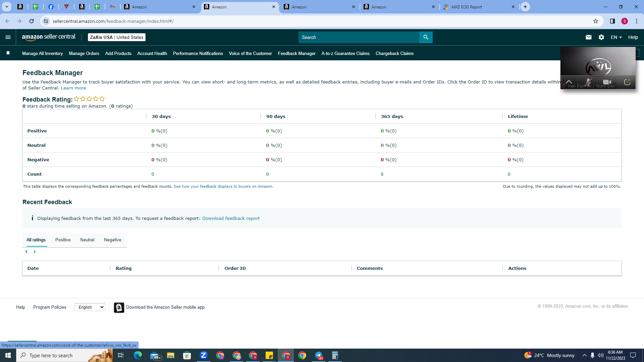Switch to the Neutral ratings tab
This screenshot has height=362, width=644.
[87, 240]
